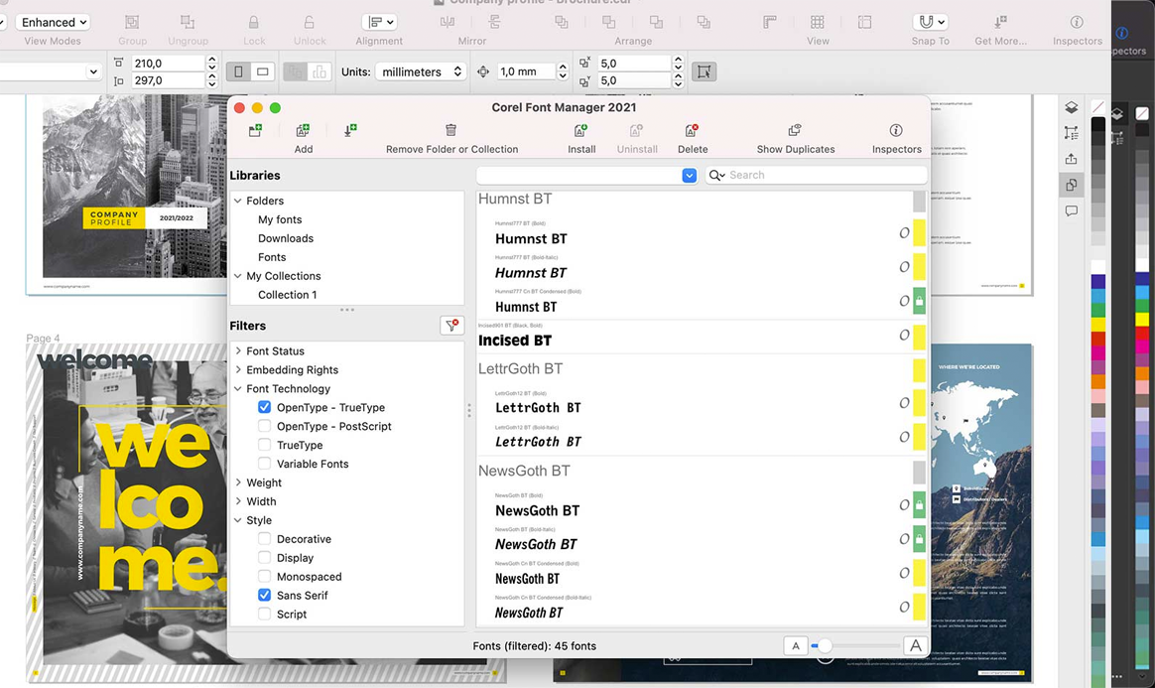The image size is (1155, 688).
Task: Enable the OpenType - PostScript filter
Action: pos(264,426)
